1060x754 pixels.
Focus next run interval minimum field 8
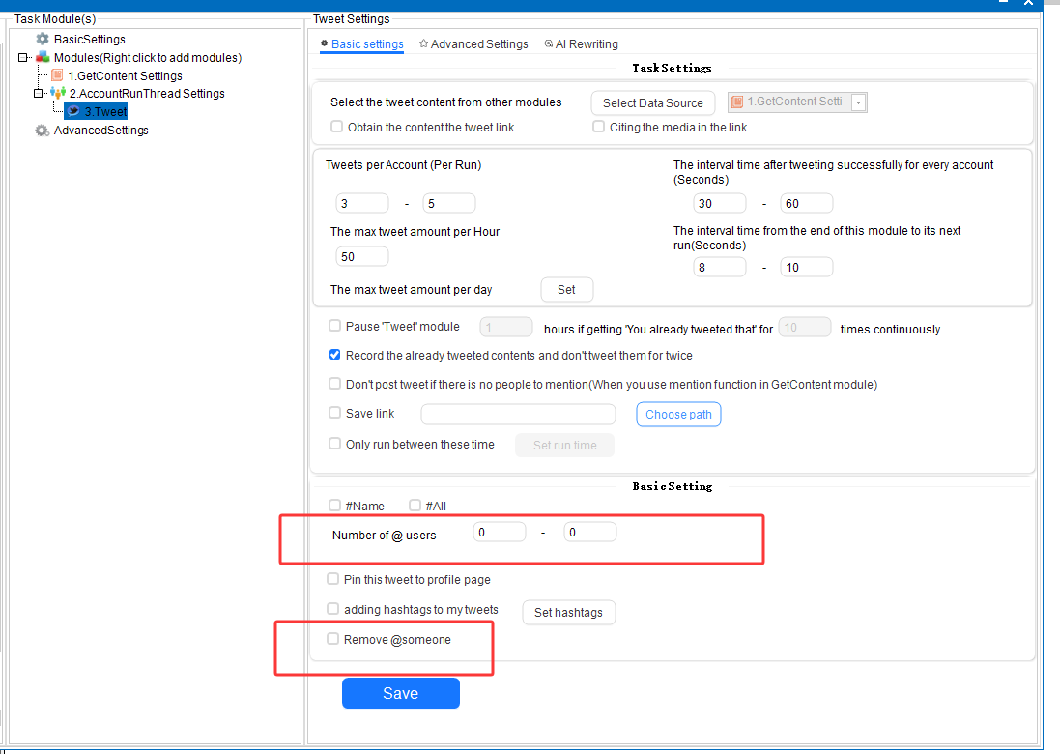click(x=720, y=267)
